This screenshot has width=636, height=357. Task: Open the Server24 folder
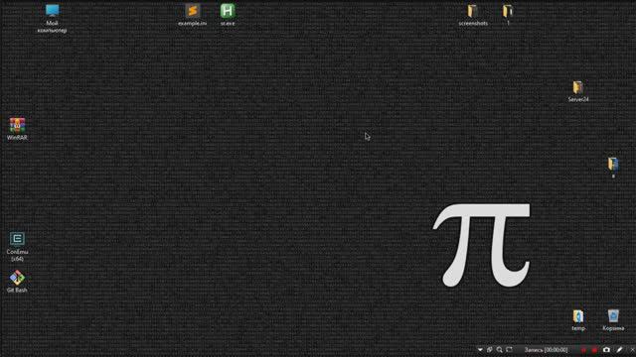pyautogui.click(x=578, y=91)
